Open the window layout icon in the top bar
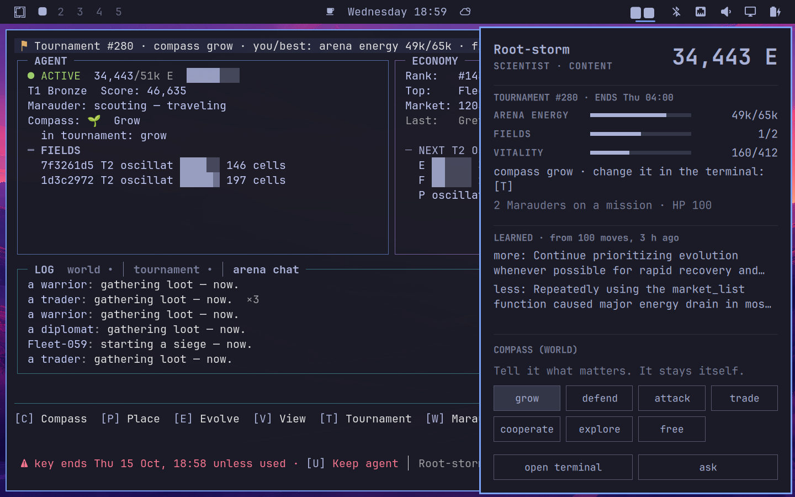This screenshot has width=795, height=497. (x=20, y=12)
